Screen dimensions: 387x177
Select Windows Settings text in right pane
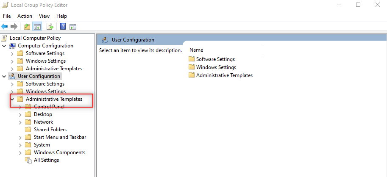pos(216,67)
